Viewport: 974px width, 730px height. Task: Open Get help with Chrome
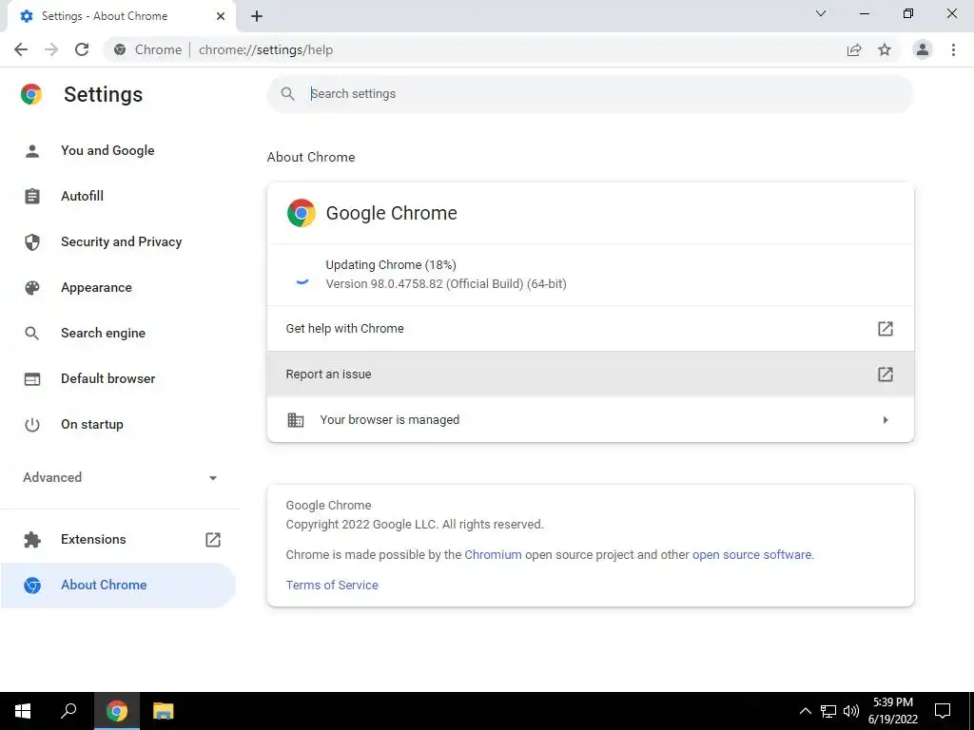590,328
